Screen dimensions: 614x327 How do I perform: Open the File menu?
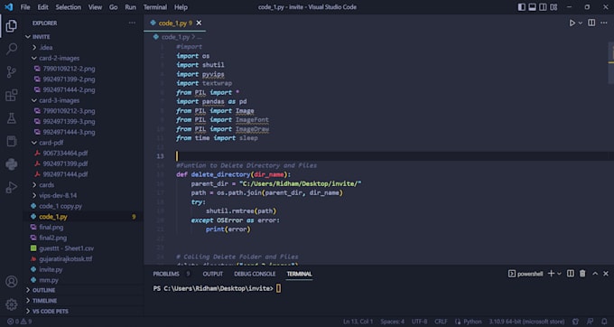pos(25,7)
